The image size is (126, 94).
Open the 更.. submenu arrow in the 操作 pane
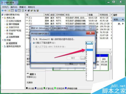[x=123, y=24]
